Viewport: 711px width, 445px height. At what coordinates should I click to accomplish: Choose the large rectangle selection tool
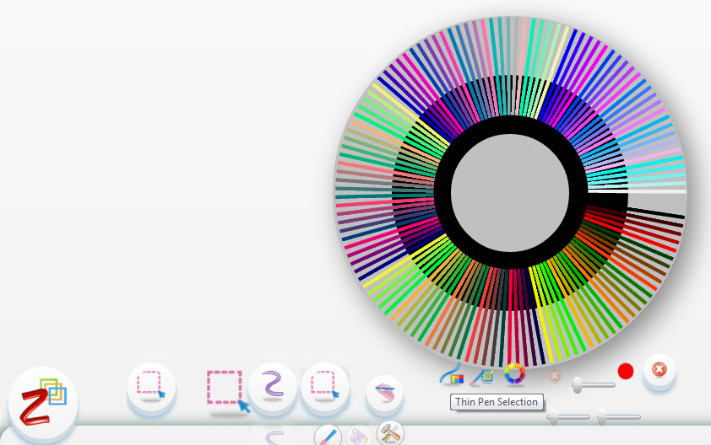coord(225,389)
